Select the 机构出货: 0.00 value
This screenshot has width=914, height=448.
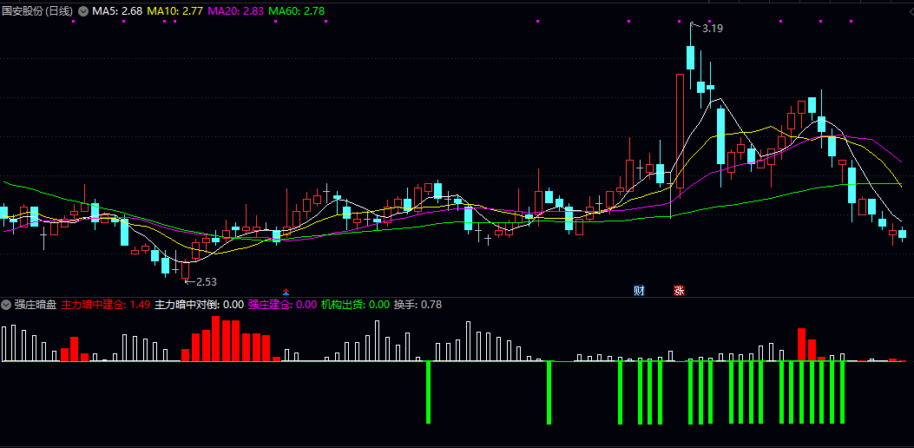point(355,304)
